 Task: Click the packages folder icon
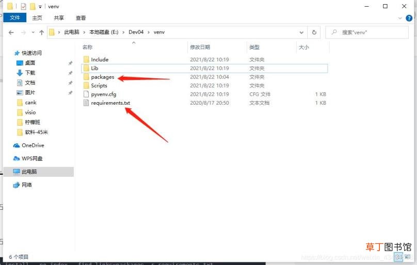pyautogui.click(x=86, y=77)
